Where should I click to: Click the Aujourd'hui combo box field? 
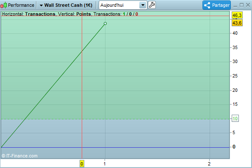[x=123, y=5]
